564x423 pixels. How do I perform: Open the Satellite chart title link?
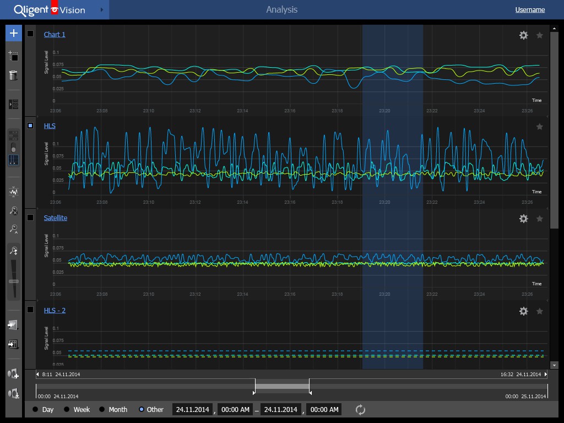(x=56, y=218)
